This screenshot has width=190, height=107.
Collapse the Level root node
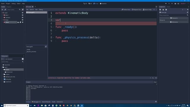pos(2,13)
